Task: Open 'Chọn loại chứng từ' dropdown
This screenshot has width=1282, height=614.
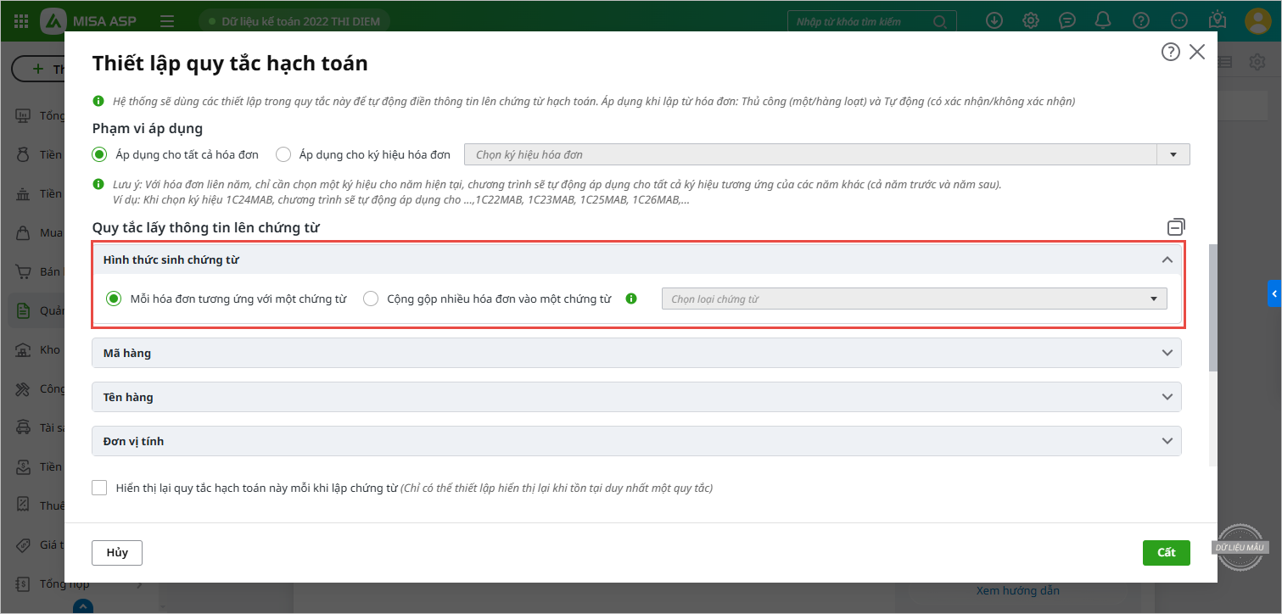Action: pyautogui.click(x=914, y=299)
